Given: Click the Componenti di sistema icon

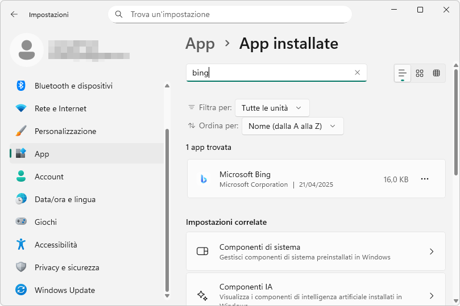Looking at the screenshot, I should tap(202, 251).
